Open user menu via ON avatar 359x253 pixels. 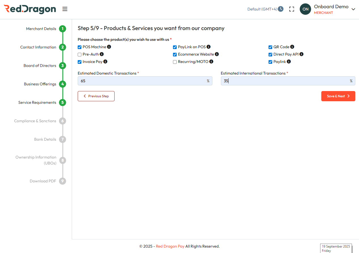[305, 9]
